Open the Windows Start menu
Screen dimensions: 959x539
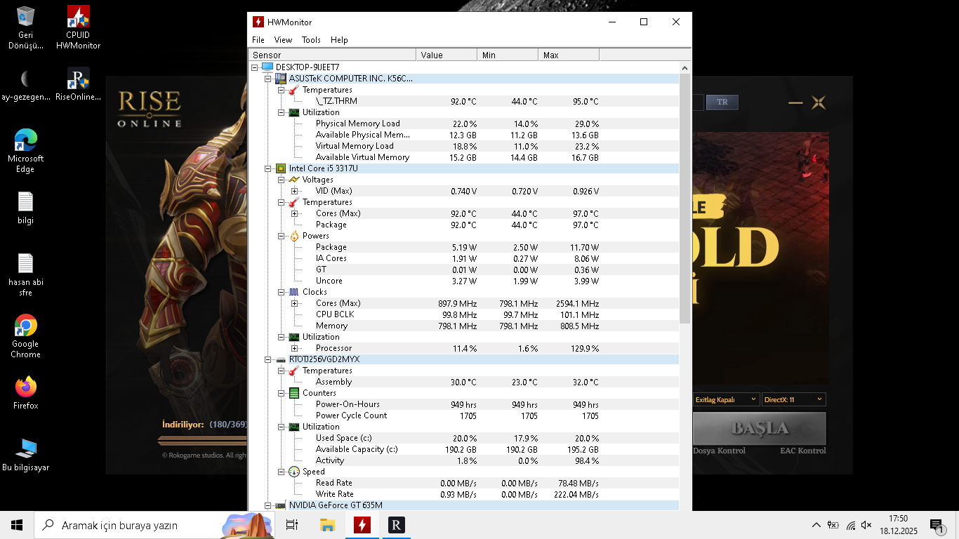pyautogui.click(x=17, y=525)
